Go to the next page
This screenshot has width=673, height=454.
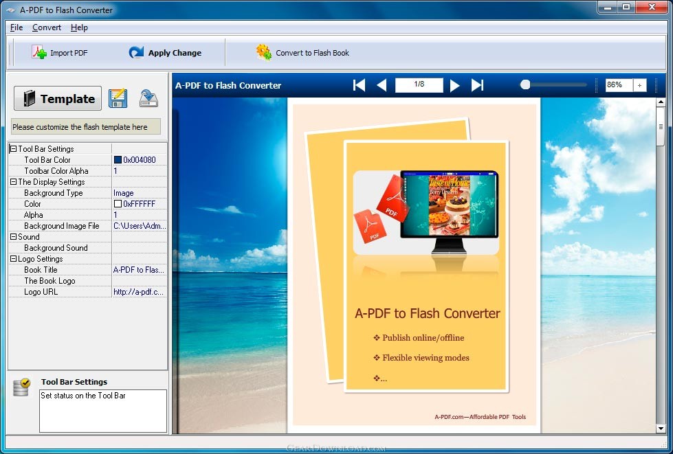pos(455,85)
